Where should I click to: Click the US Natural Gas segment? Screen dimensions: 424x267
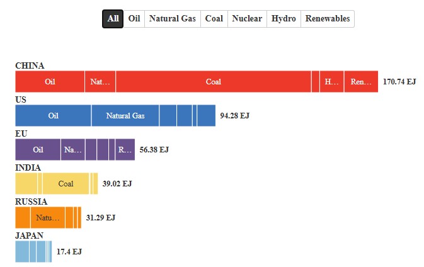pos(125,116)
